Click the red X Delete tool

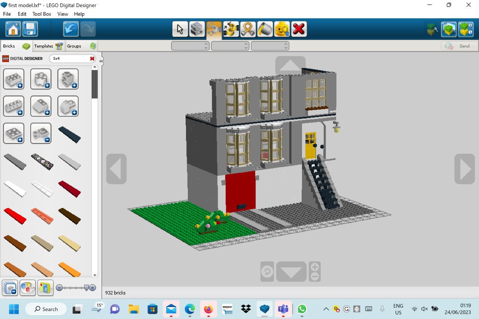tap(299, 29)
